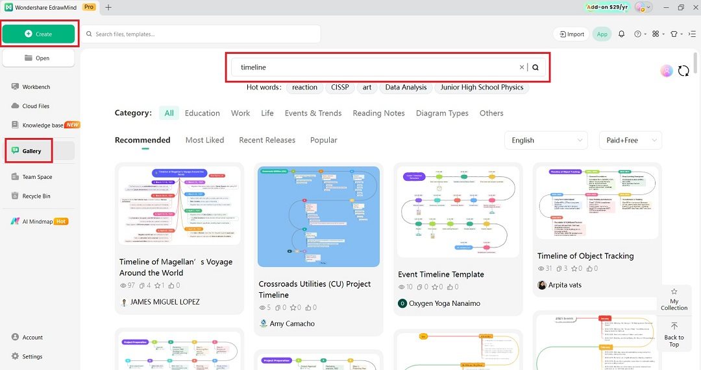Screen dimensions: 701x370
Task: Open Event Timeline Template thumbnail
Action: pyautogui.click(x=458, y=212)
